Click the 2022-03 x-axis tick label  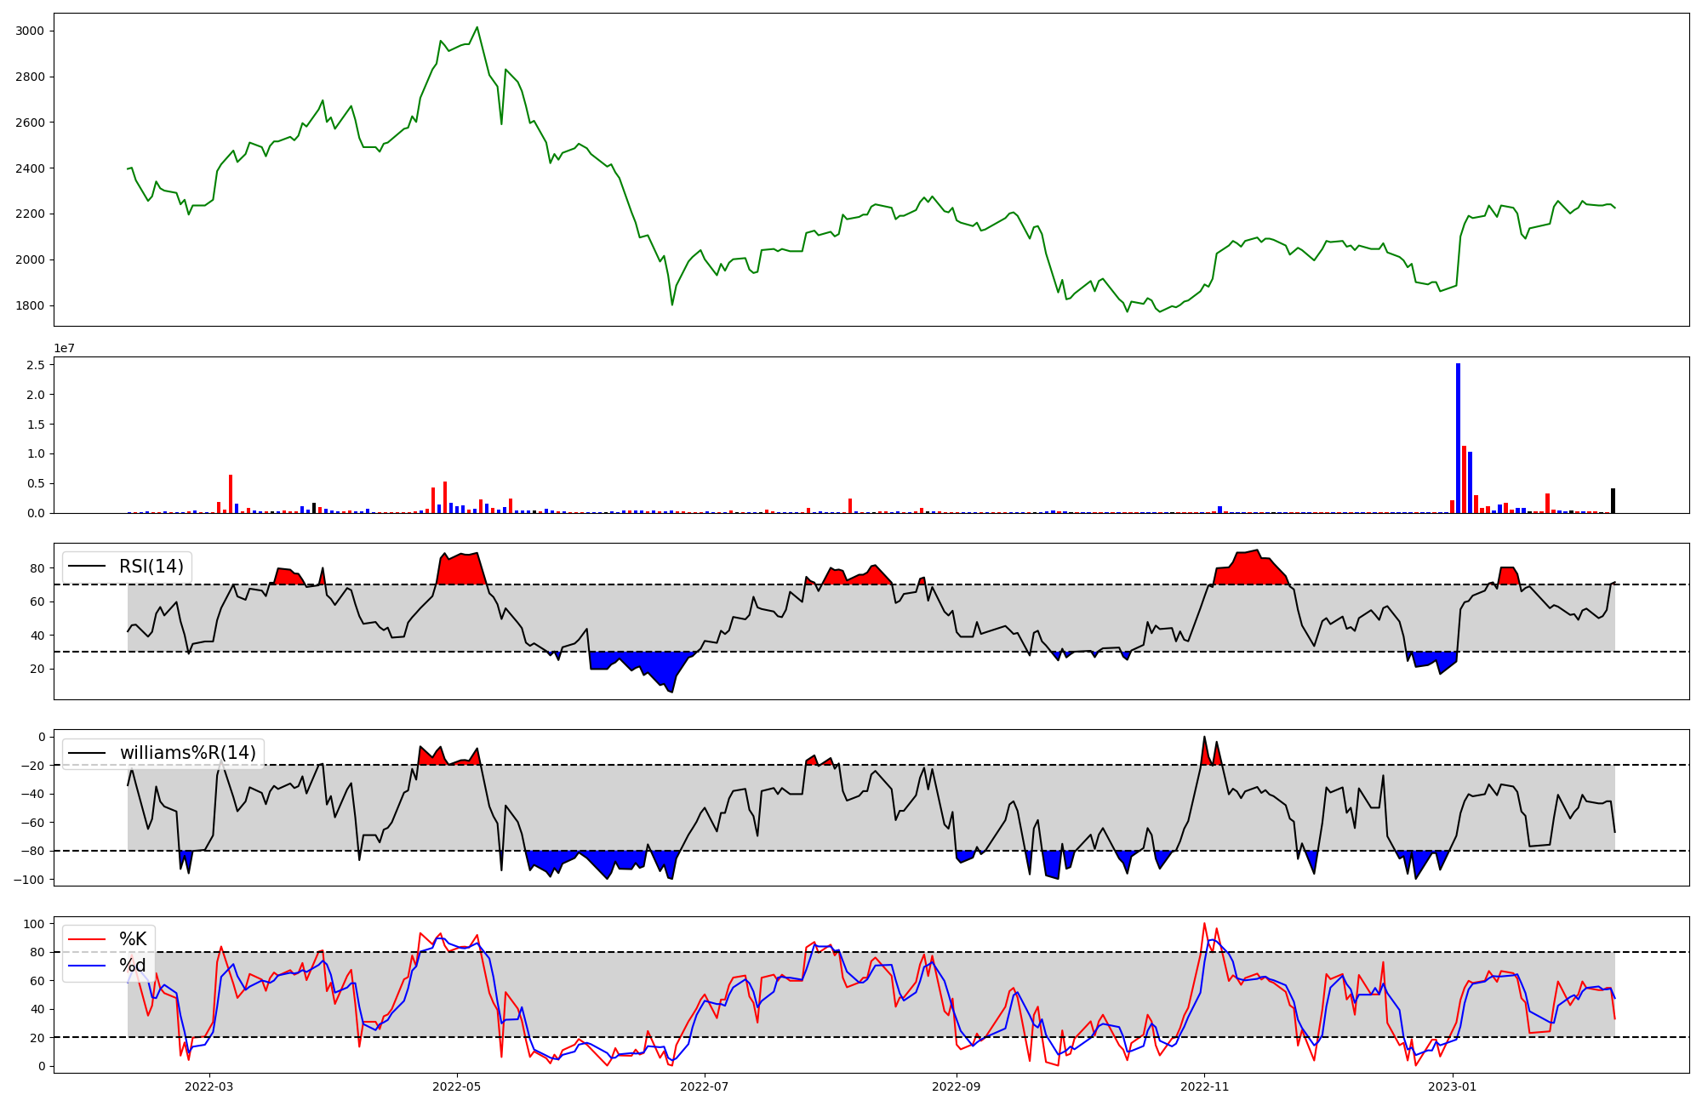(x=208, y=1086)
